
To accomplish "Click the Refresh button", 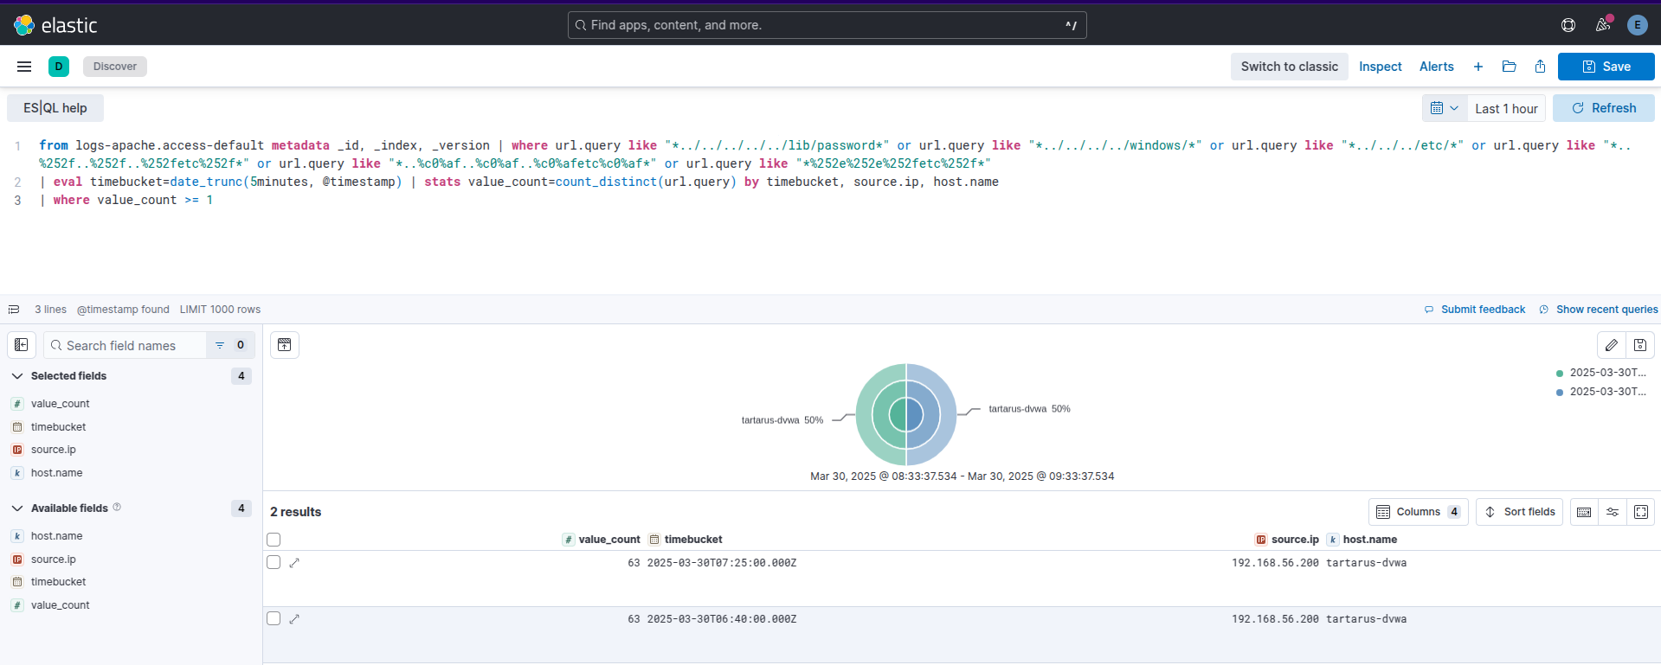I will click(x=1603, y=108).
